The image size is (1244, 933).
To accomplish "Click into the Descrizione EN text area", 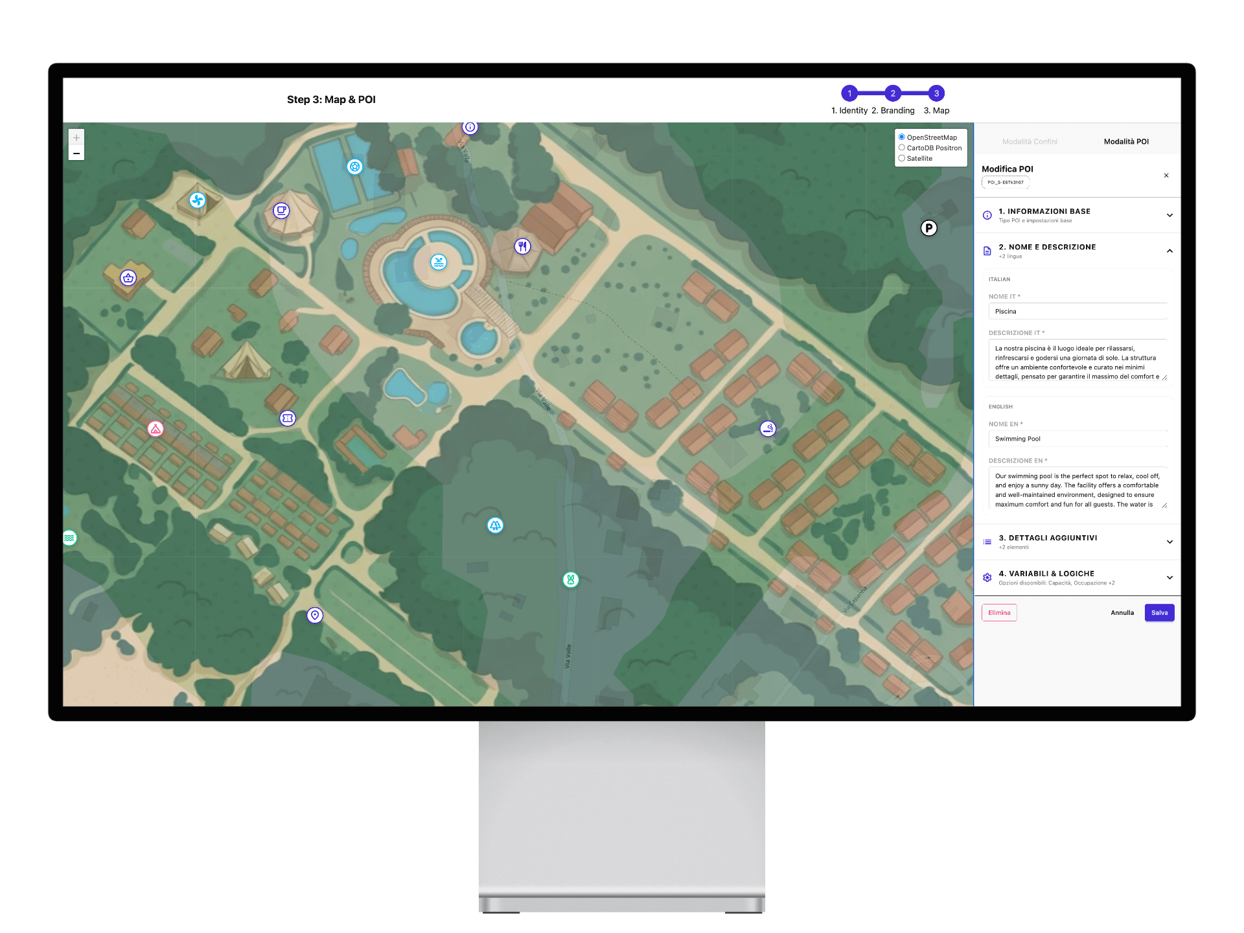I will pos(1077,488).
